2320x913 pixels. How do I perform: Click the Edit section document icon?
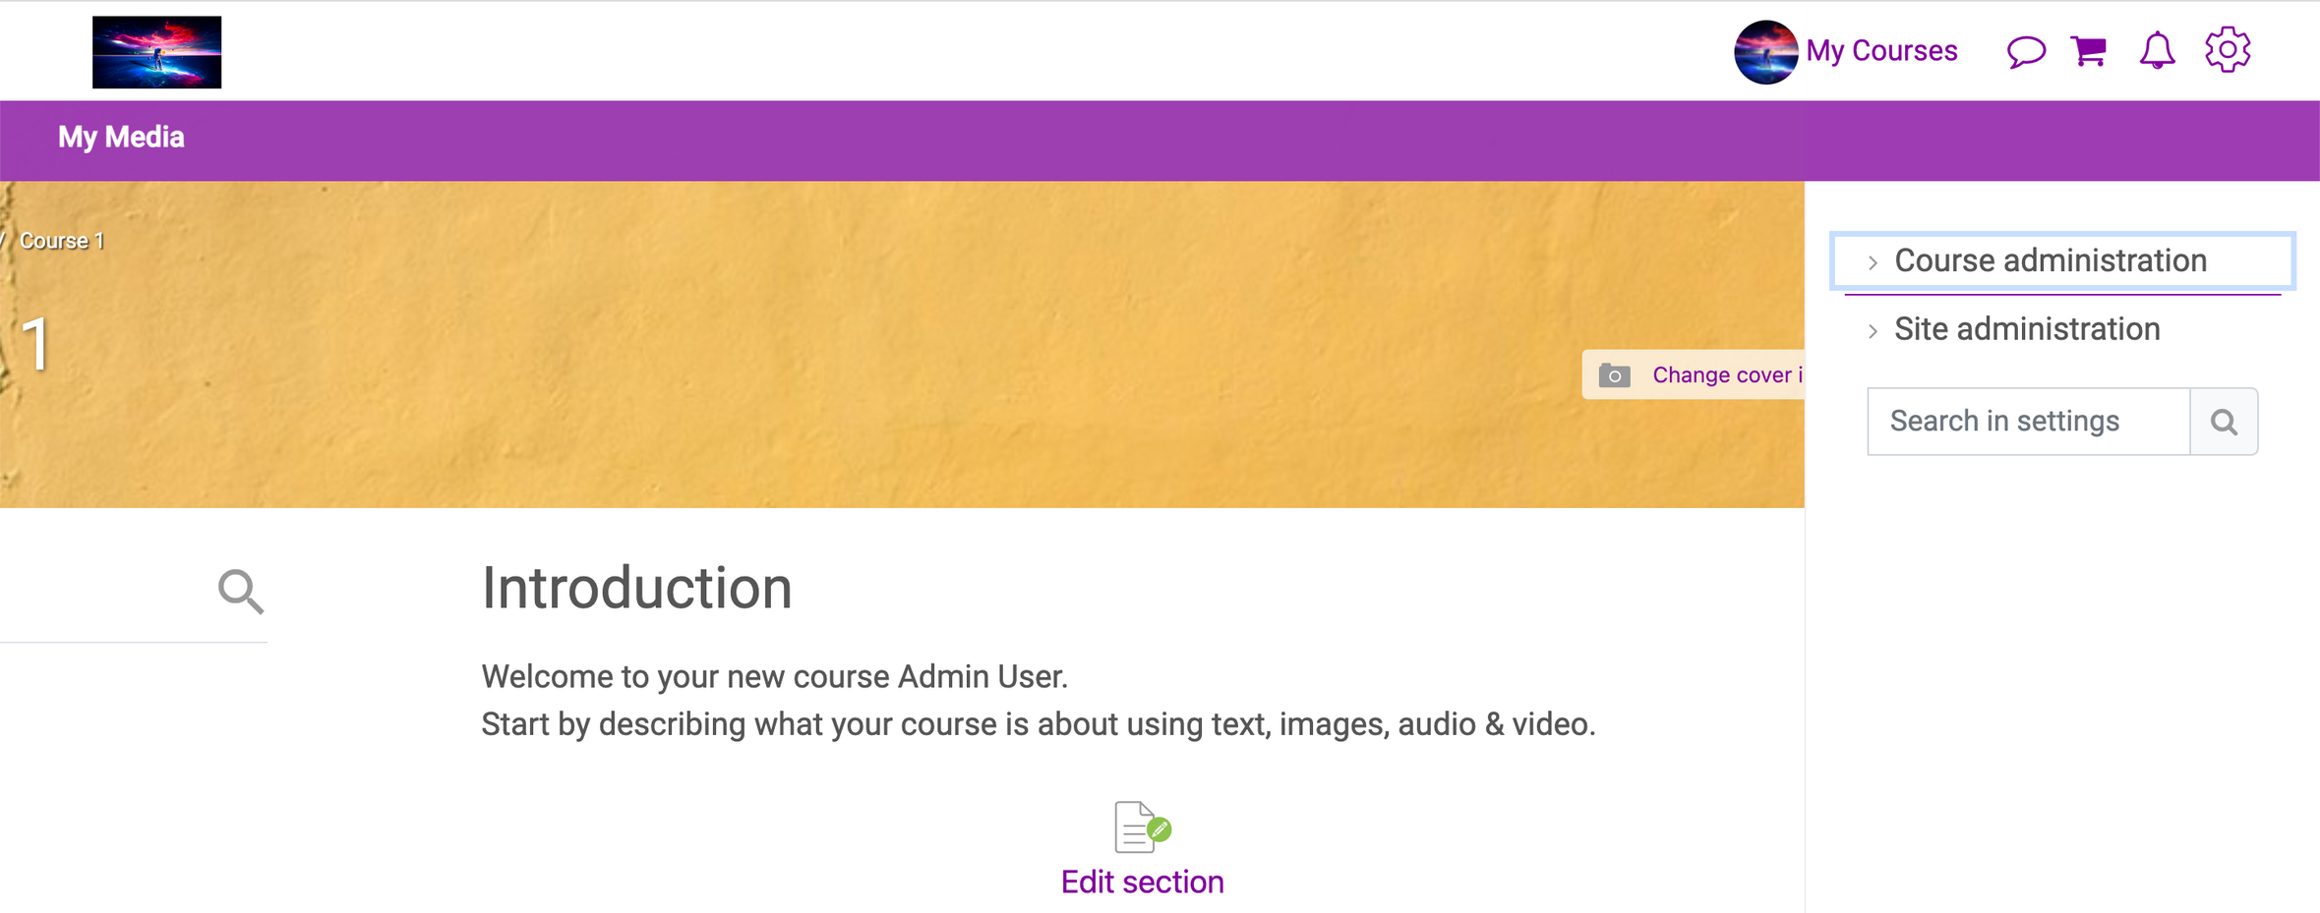coord(1142,827)
